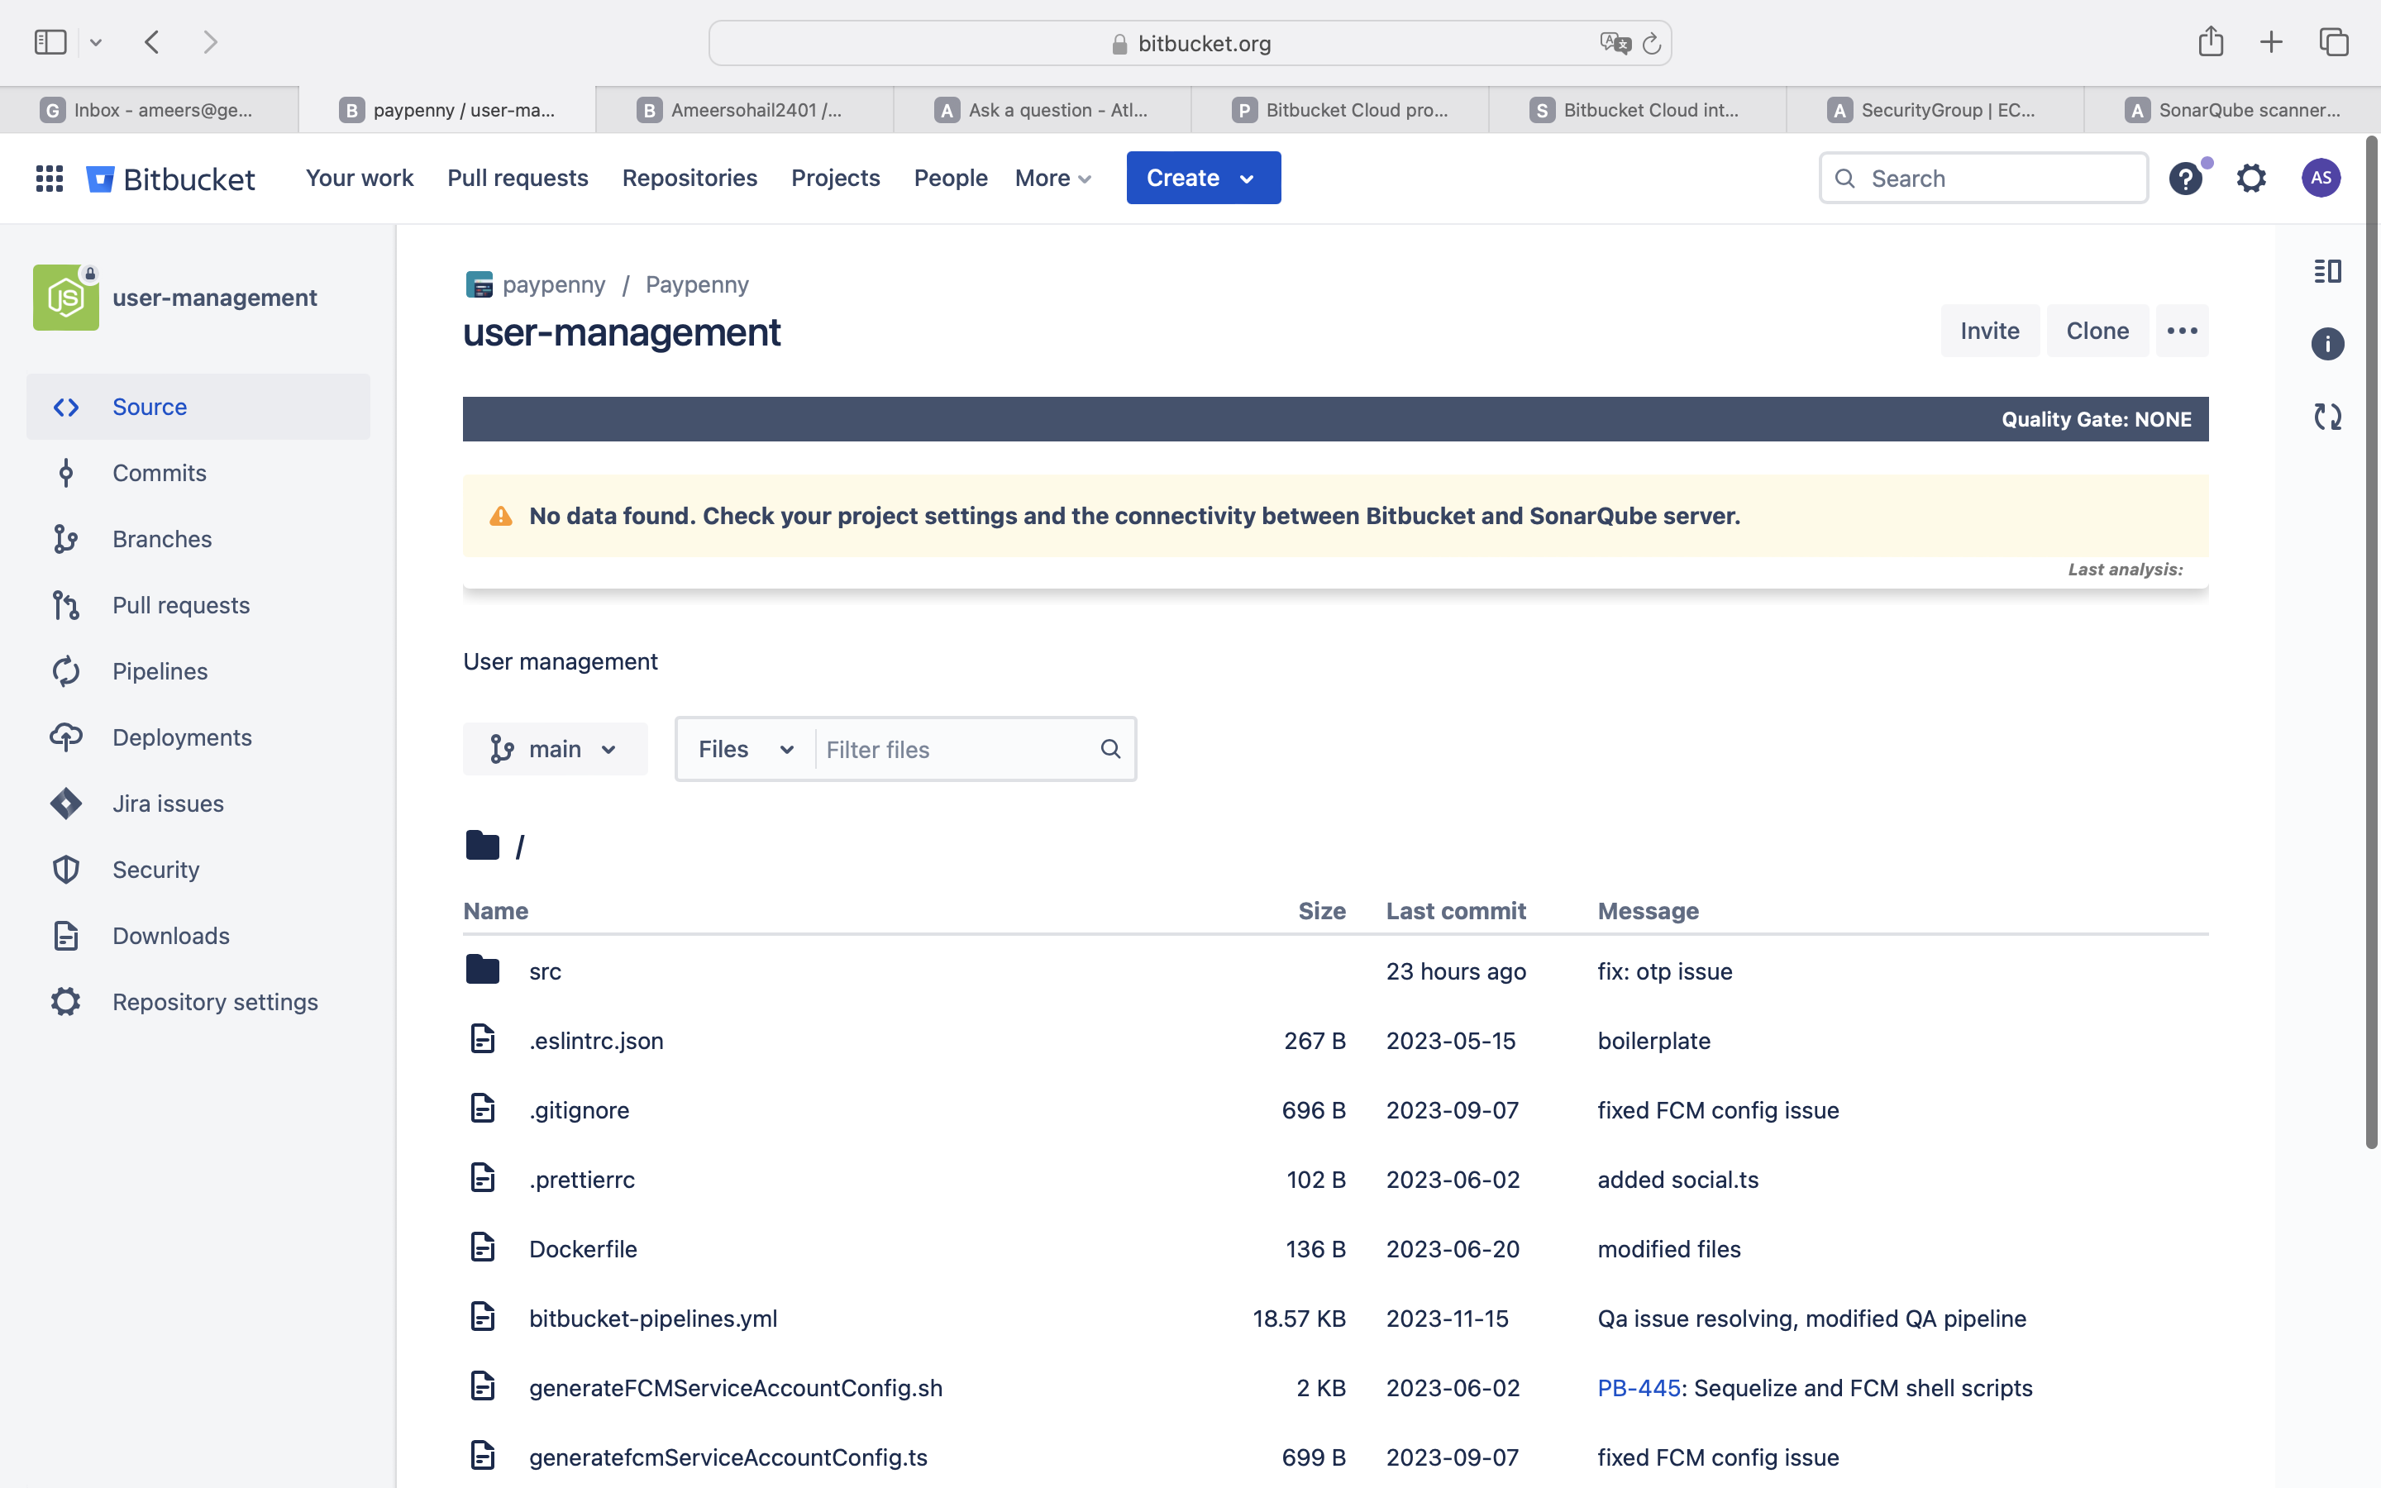The width and height of the screenshot is (2381, 1488).
Task: Open Bitbucket settings gear icon
Action: coord(2251,178)
